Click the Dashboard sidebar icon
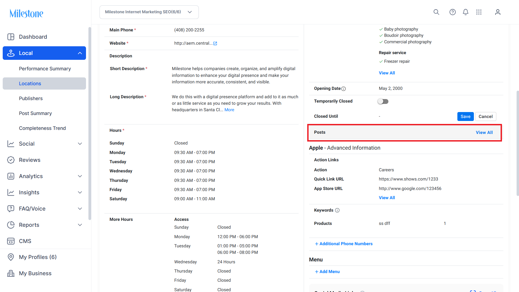The image size is (519, 292). tap(11, 37)
